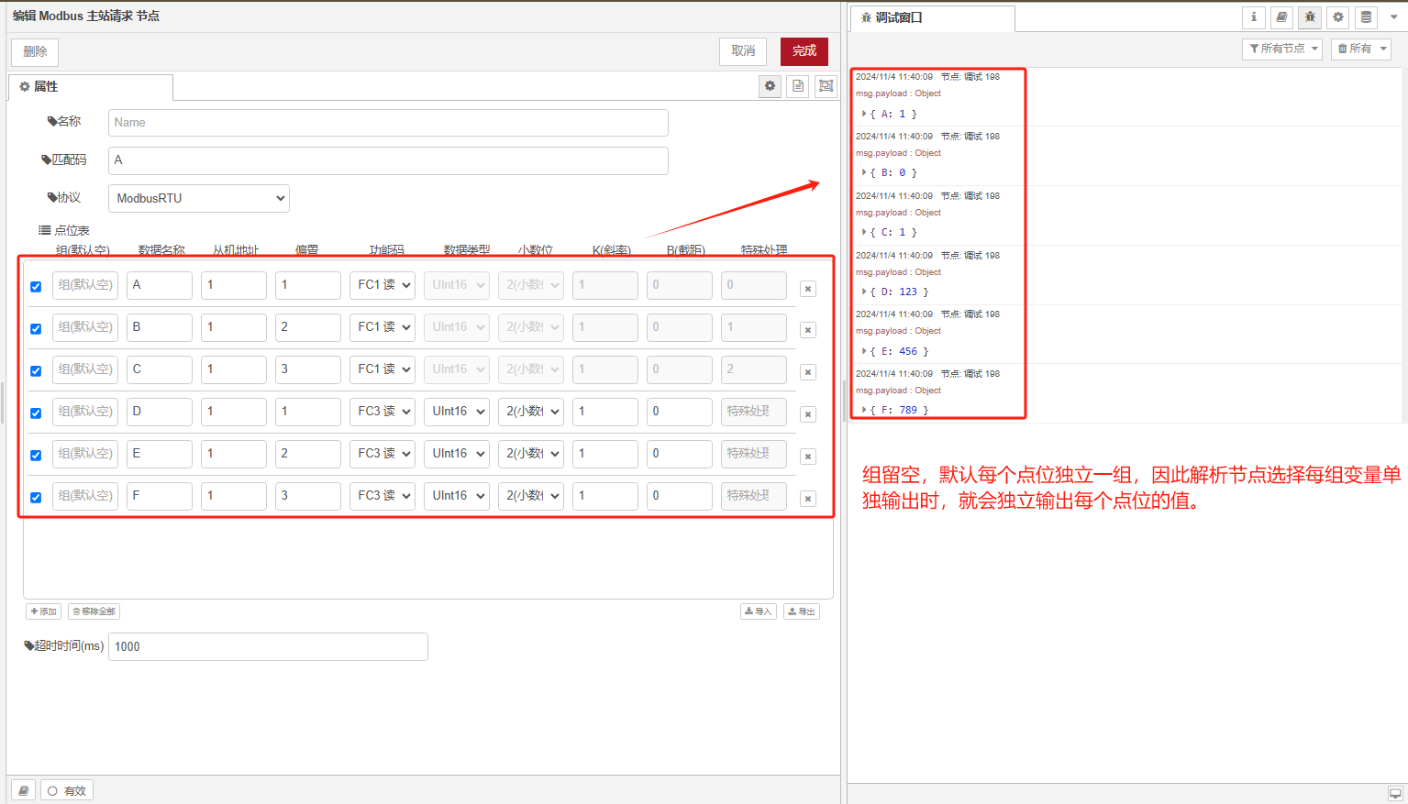The image size is (1408, 804).
Task: Click the node appearance icon beside properties
Action: click(x=826, y=86)
